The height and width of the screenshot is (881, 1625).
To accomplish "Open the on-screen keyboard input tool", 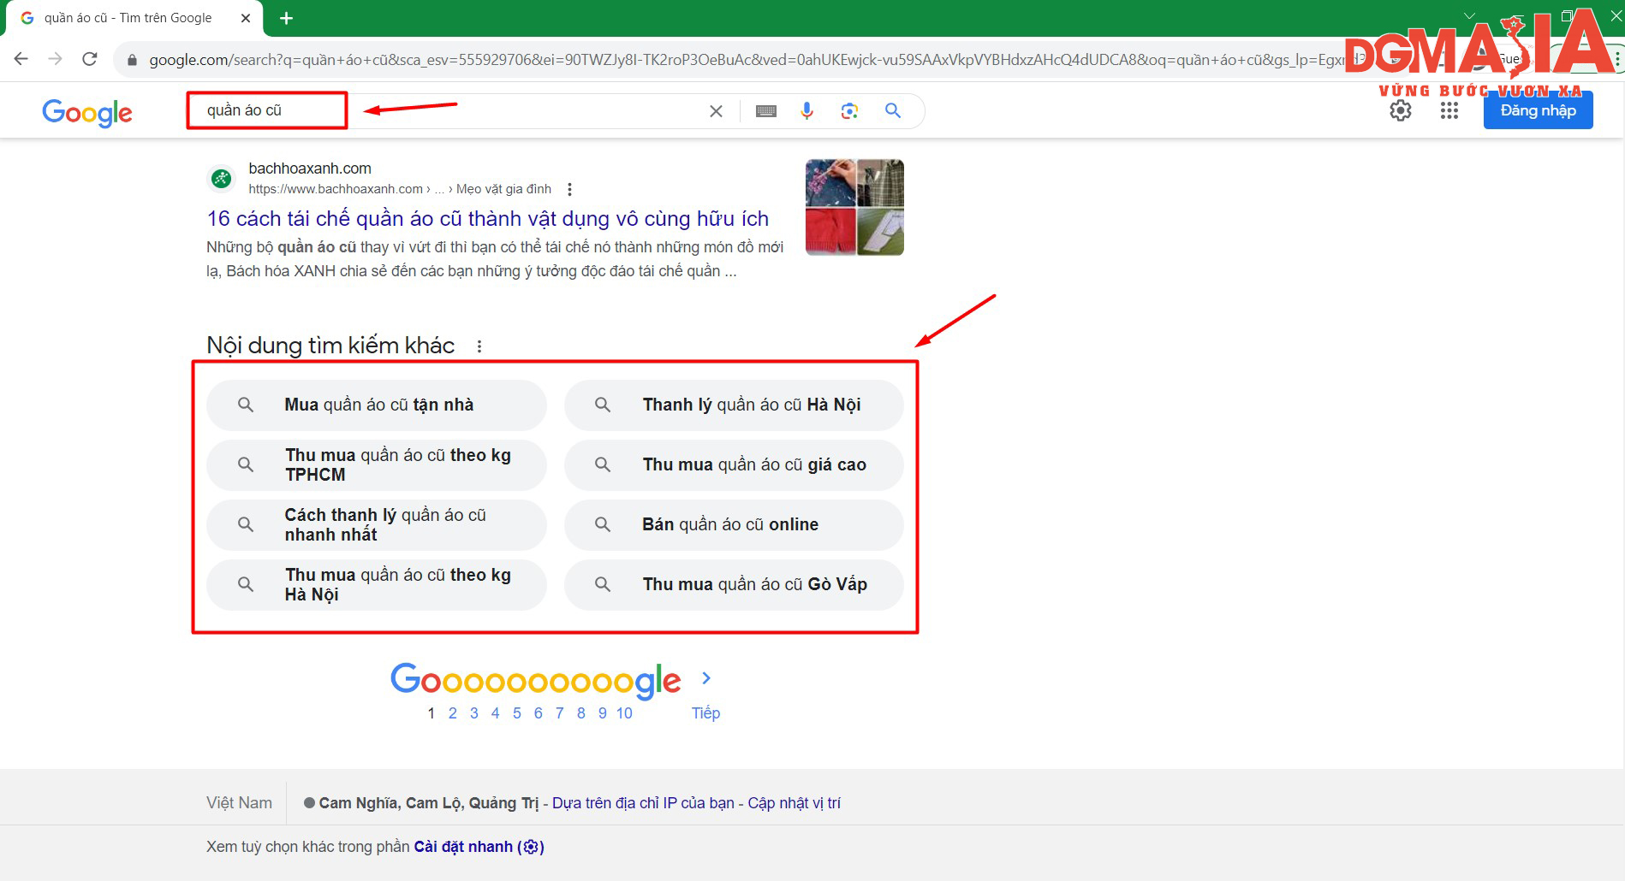I will [x=766, y=111].
